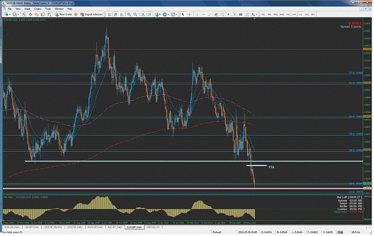Toggle the Expert Advisors button
The height and width of the screenshot is (236, 374).
point(92,14)
